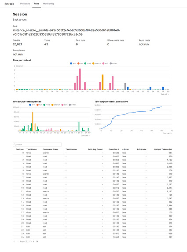Toggle 'other' series in Time per tool call legend
Viewport: 187px width, 252px height.
tap(114, 63)
